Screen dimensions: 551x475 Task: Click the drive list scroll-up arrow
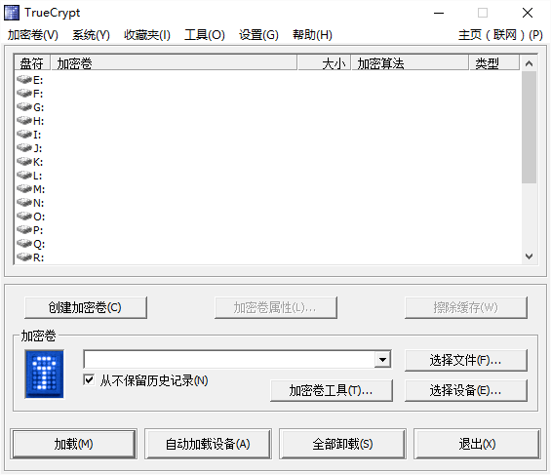click(x=529, y=63)
